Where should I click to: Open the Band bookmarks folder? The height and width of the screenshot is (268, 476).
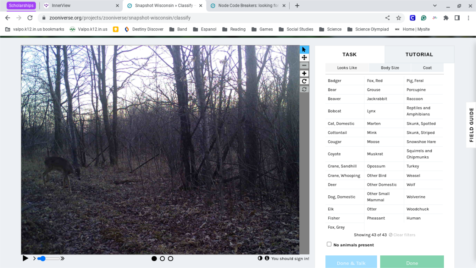click(x=178, y=29)
